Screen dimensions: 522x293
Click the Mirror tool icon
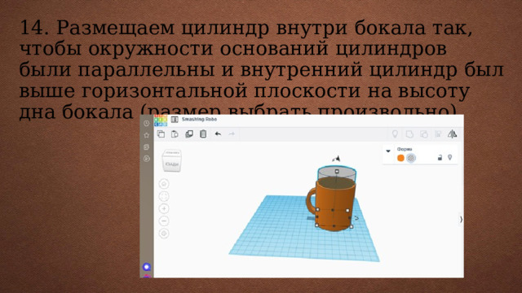tap(452, 133)
